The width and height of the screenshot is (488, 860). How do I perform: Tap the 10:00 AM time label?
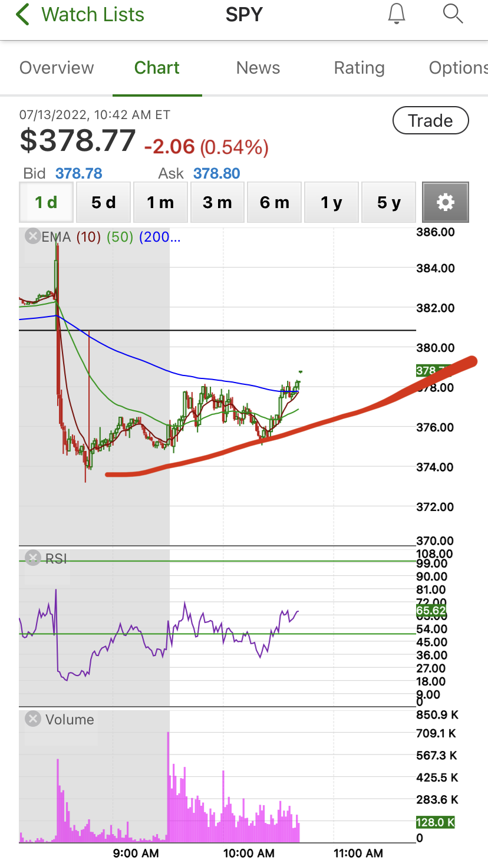tap(249, 852)
